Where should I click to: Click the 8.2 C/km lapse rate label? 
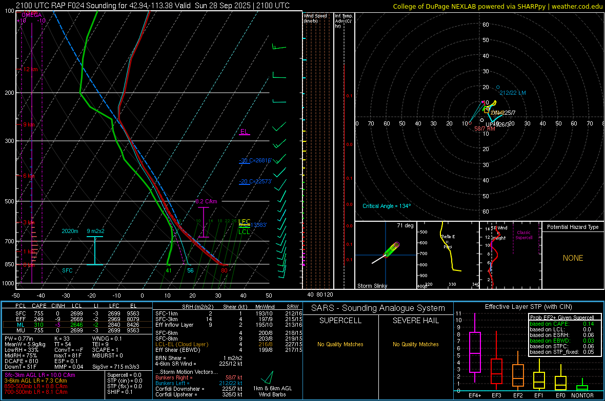point(206,201)
